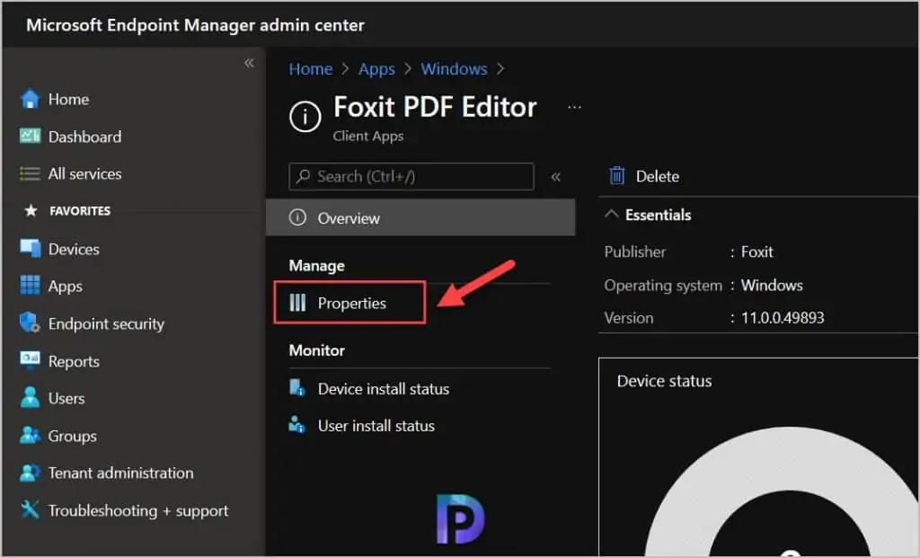This screenshot has width=920, height=558.
Task: Open the more options ellipsis menu
Action: (574, 107)
